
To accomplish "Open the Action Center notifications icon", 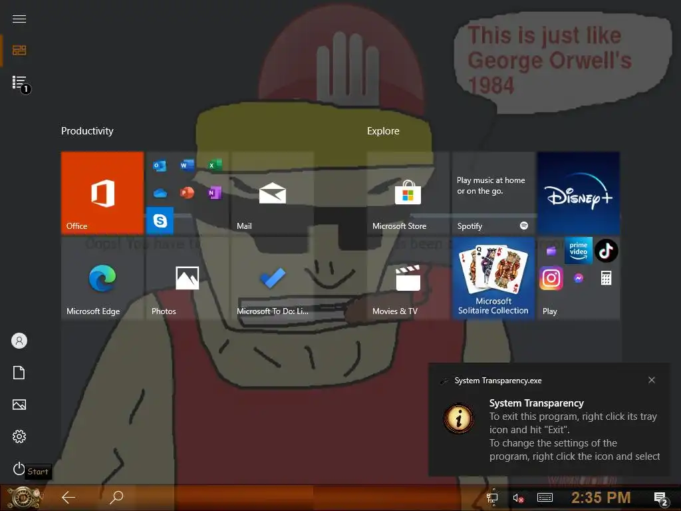I will (x=661, y=499).
